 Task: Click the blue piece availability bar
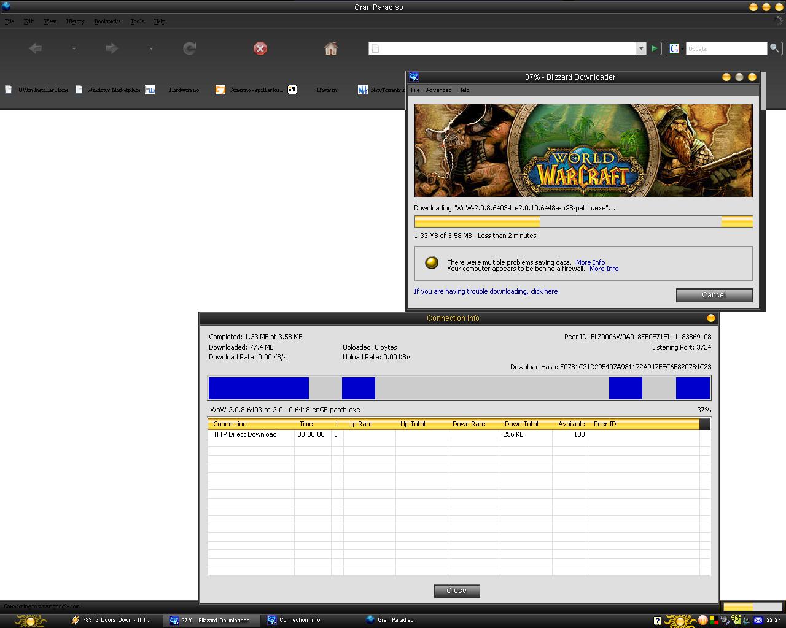click(459, 388)
